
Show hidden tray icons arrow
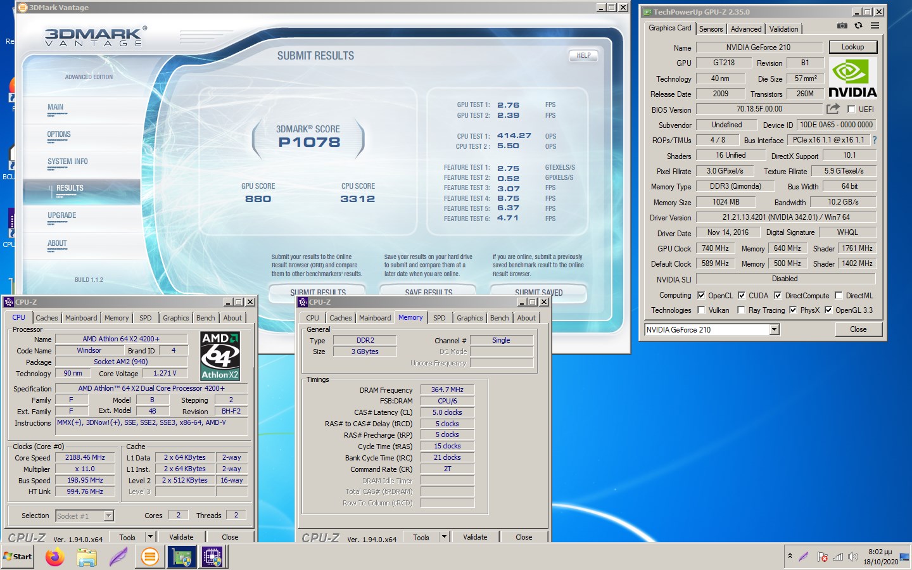coord(790,556)
